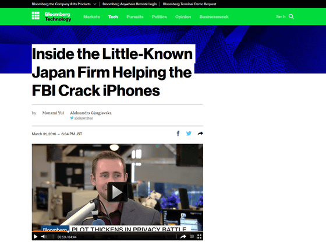
Task: Share article on Facebook
Action: [x=178, y=134]
